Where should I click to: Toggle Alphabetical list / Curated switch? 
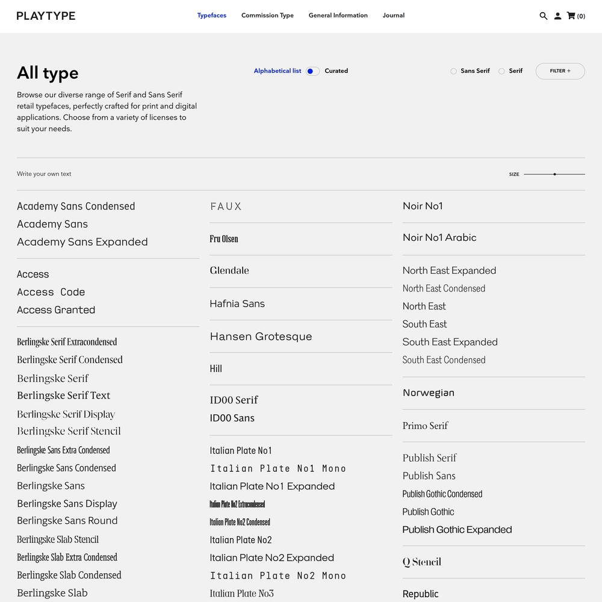312,71
